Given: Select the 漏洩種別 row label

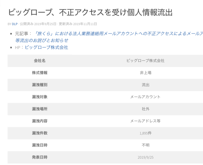Looking at the screenshot, I should tap(40, 85).
